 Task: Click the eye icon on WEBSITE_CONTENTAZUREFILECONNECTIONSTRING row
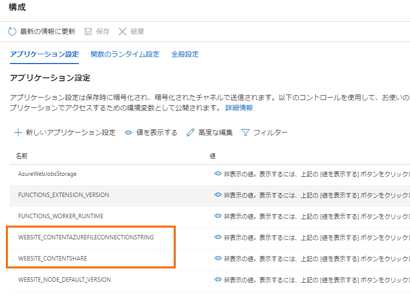click(217, 237)
